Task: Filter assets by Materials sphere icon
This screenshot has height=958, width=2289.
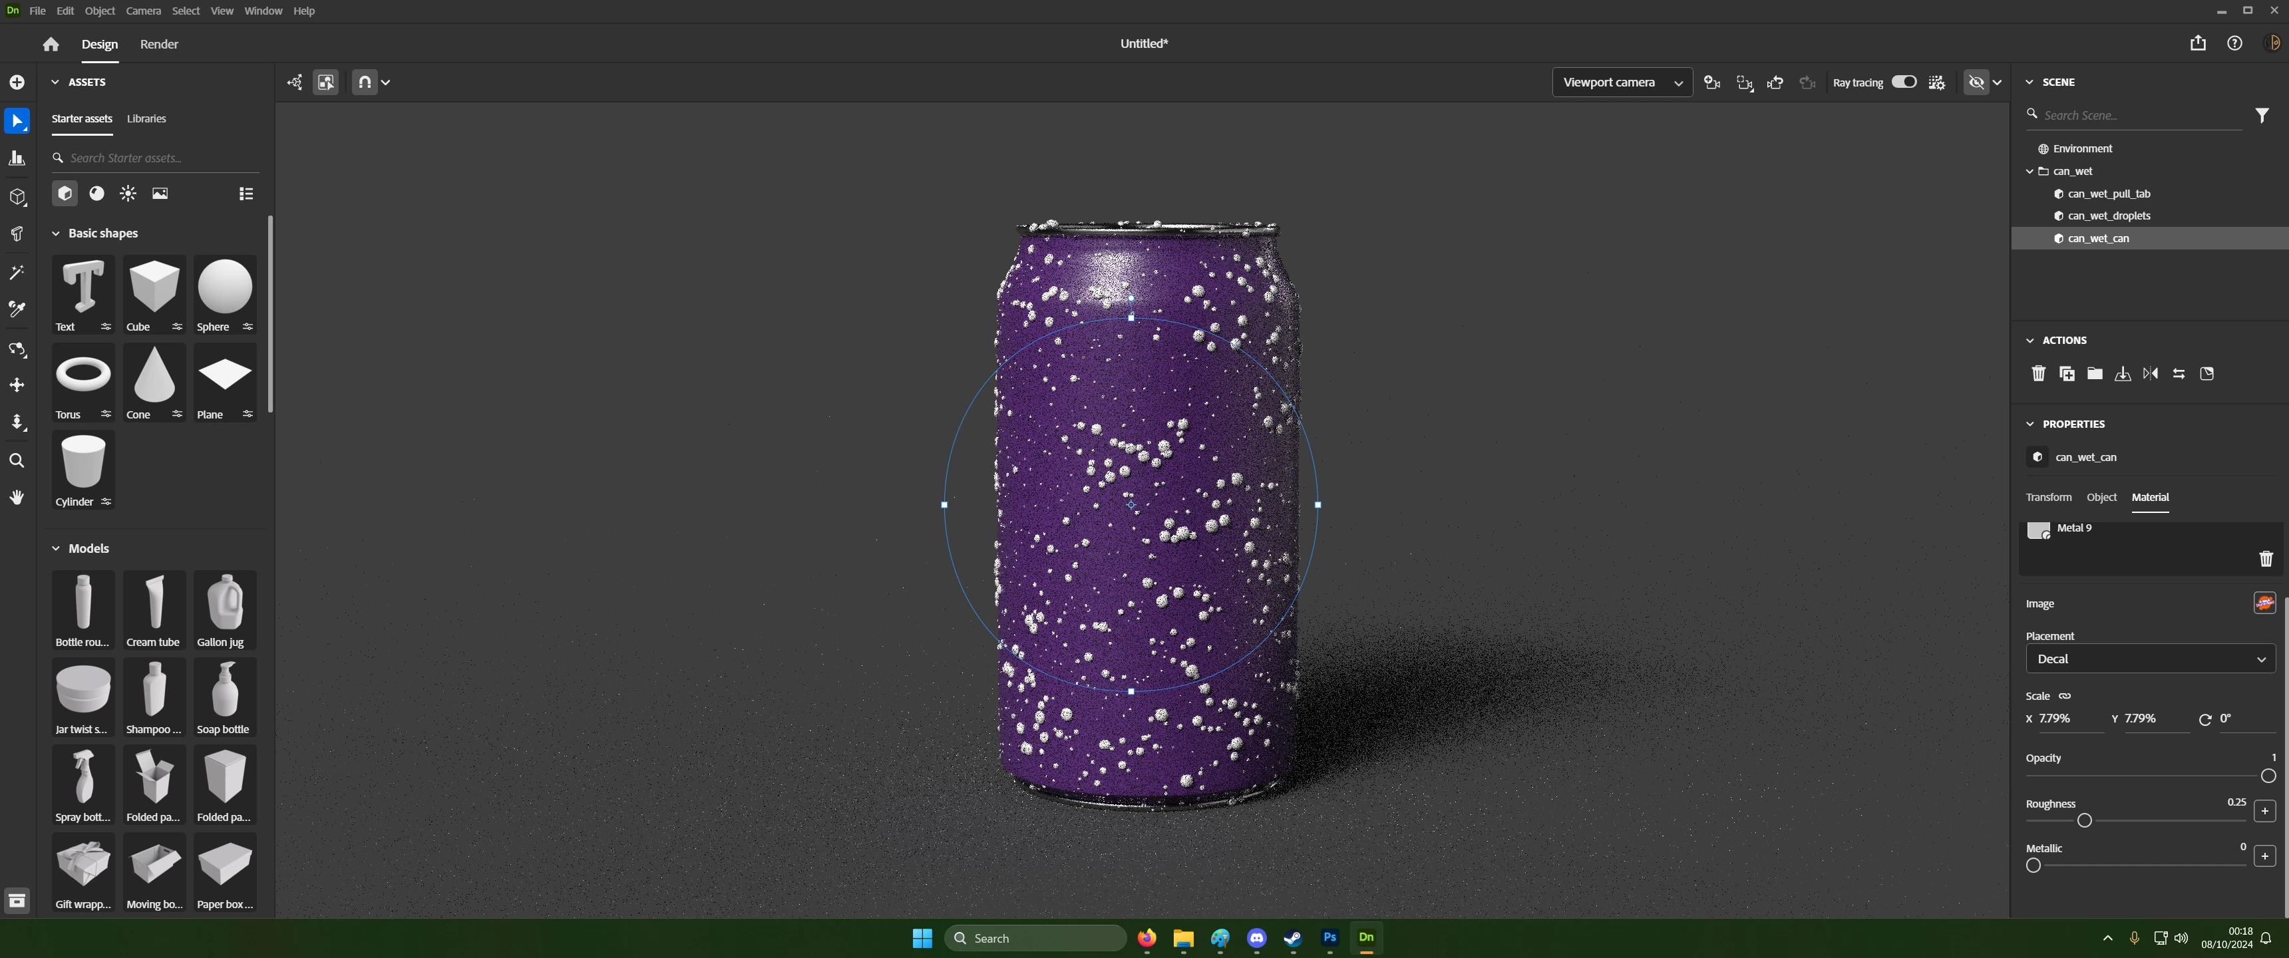Action: point(97,194)
